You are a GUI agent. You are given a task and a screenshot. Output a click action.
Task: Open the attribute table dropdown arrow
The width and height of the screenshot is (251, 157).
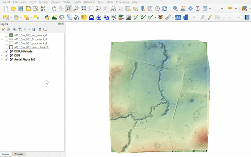(x=210, y=8)
